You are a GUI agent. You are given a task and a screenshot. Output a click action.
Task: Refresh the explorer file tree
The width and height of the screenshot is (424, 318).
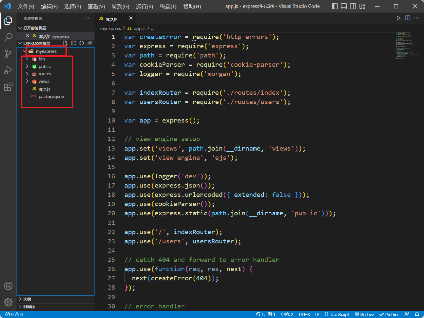(x=82, y=43)
